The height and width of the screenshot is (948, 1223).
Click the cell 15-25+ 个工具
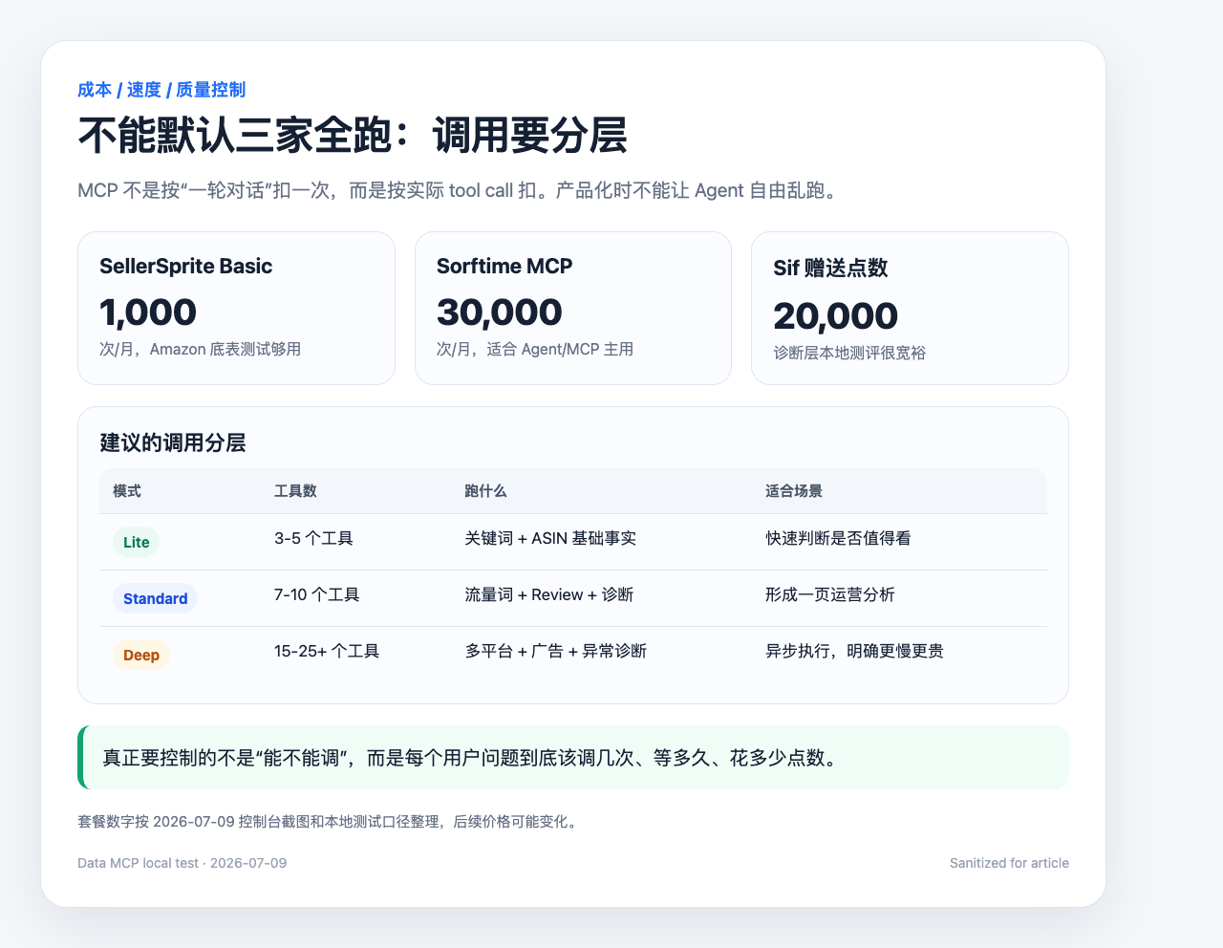[327, 652]
